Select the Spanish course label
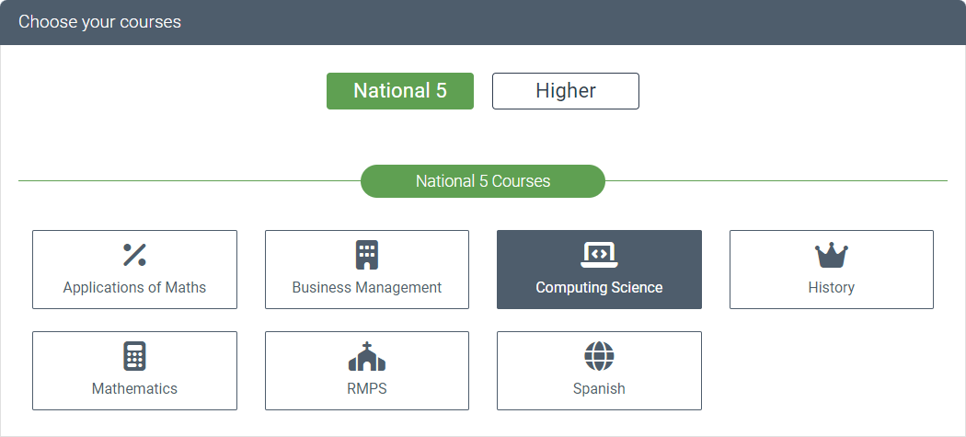The width and height of the screenshot is (966, 437). [x=599, y=388]
